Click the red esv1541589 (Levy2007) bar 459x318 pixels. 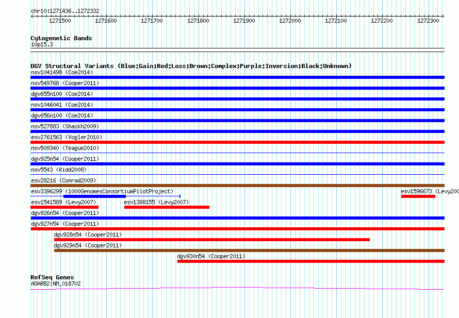(64, 207)
